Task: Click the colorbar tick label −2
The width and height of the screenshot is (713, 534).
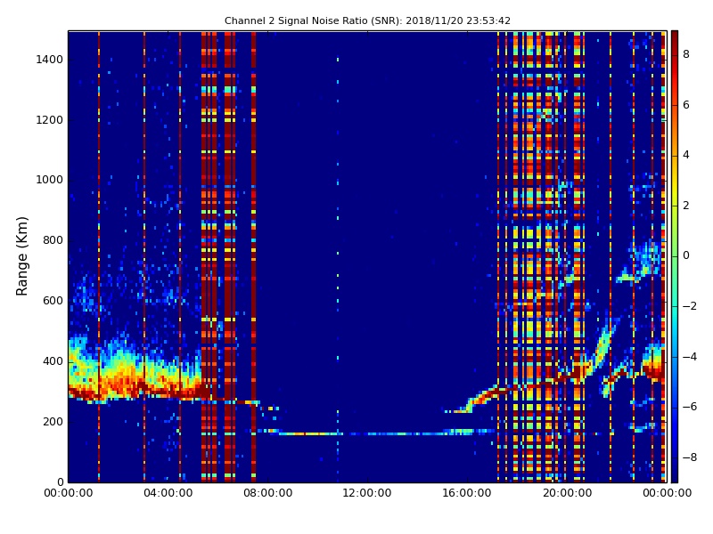Action: [689, 306]
